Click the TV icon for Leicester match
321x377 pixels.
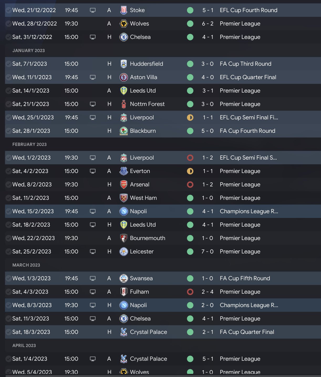[93, 252]
